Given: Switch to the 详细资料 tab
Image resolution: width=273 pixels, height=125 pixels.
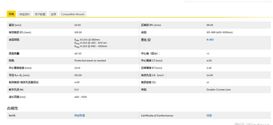Looking at the screenshot, I should 24,14.
